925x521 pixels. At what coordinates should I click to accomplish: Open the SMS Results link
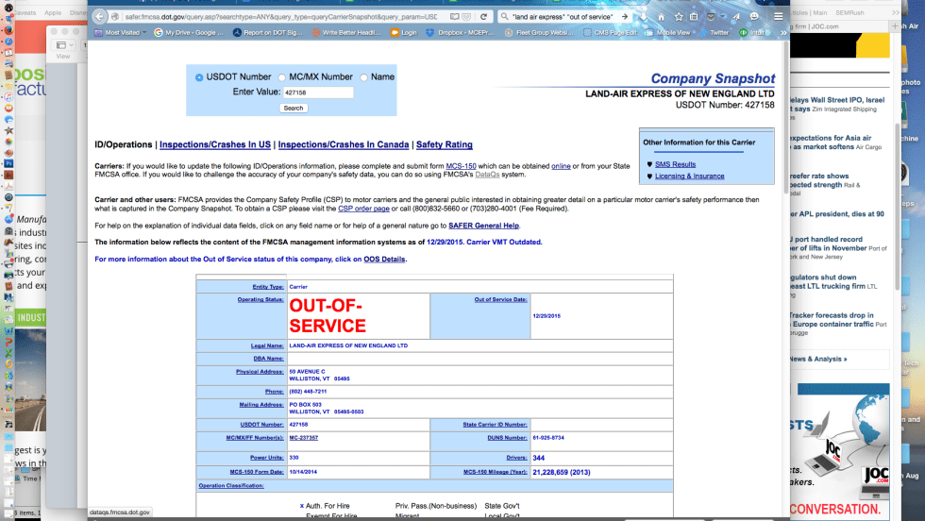(x=675, y=164)
